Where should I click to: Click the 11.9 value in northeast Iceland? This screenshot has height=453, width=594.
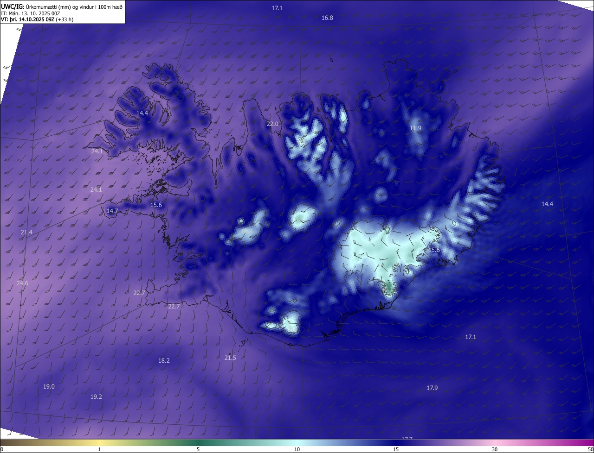point(416,128)
